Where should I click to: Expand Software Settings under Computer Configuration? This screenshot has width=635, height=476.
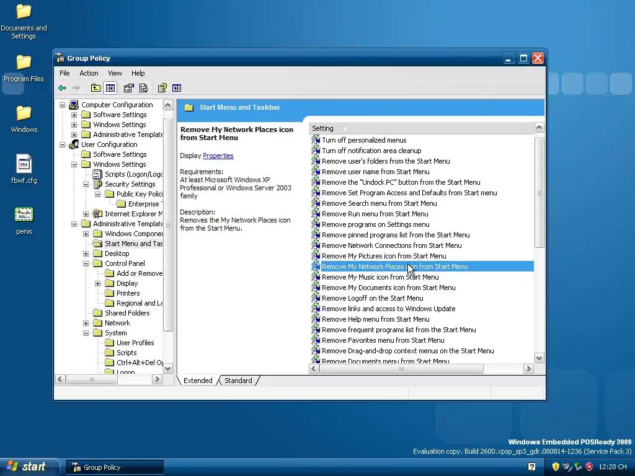point(74,115)
